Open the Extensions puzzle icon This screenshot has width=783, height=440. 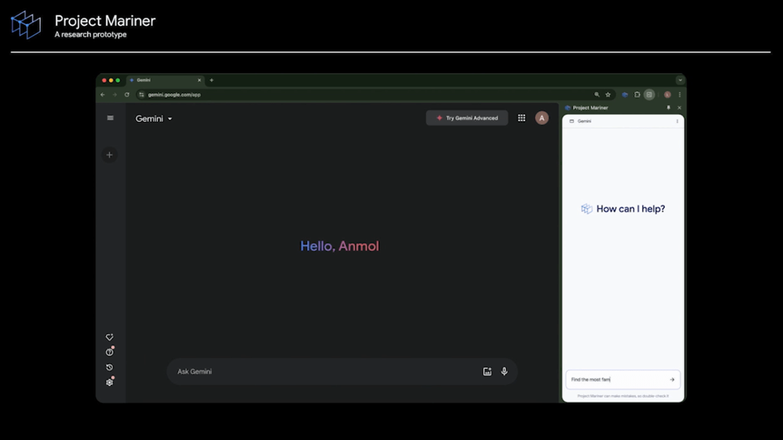pos(637,95)
